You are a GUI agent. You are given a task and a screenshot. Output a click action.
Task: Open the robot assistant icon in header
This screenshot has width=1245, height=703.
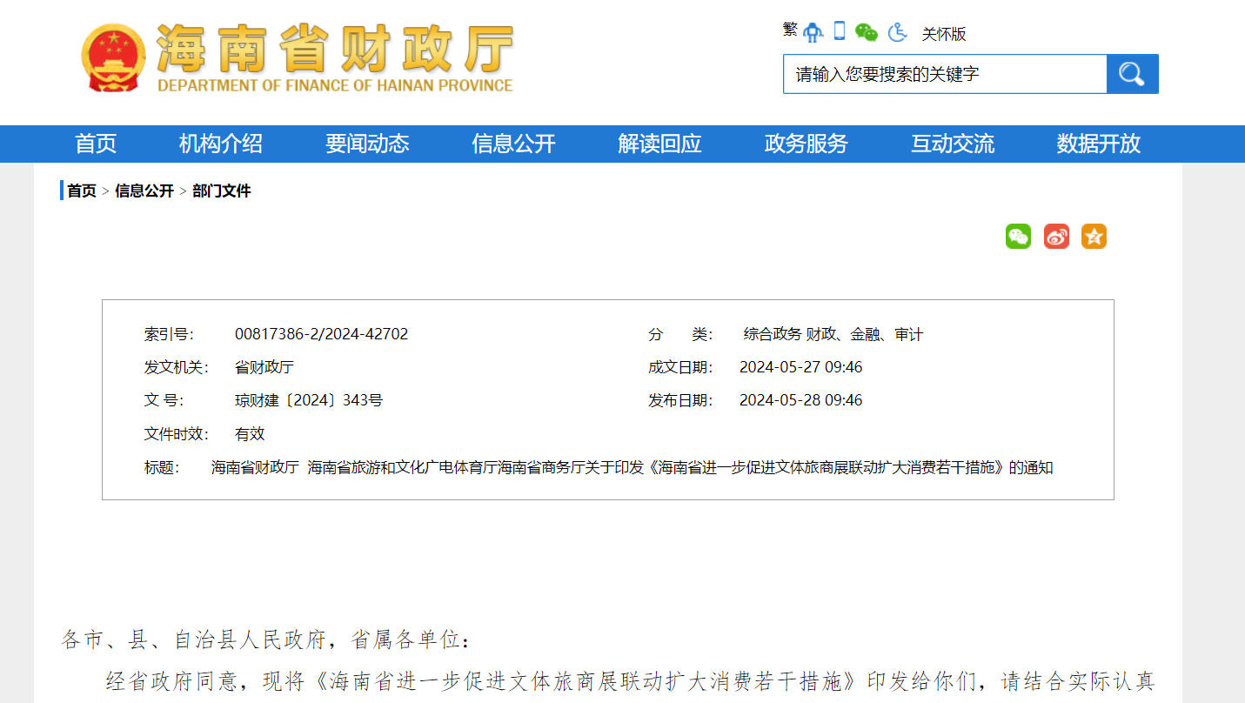[x=813, y=32]
